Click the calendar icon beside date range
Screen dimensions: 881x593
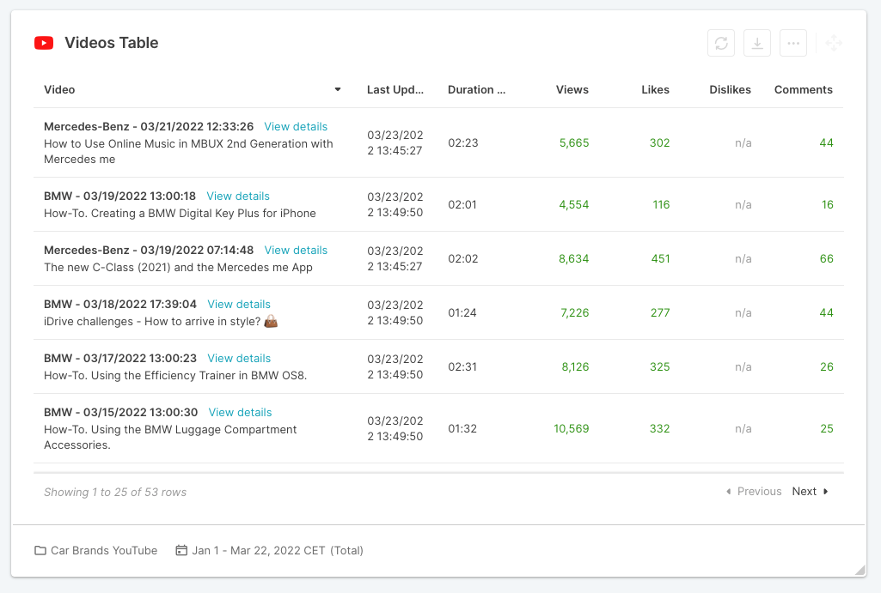[x=181, y=550]
